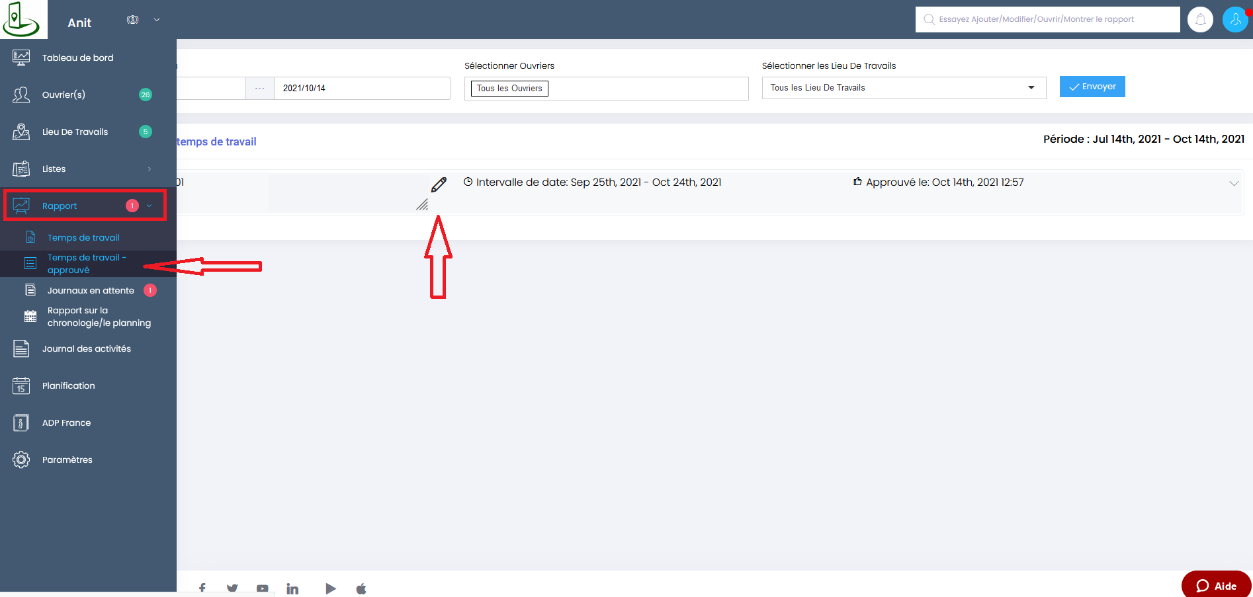The width and height of the screenshot is (1253, 597).
Task: Click the YouTube icon in the footer
Action: click(x=263, y=588)
